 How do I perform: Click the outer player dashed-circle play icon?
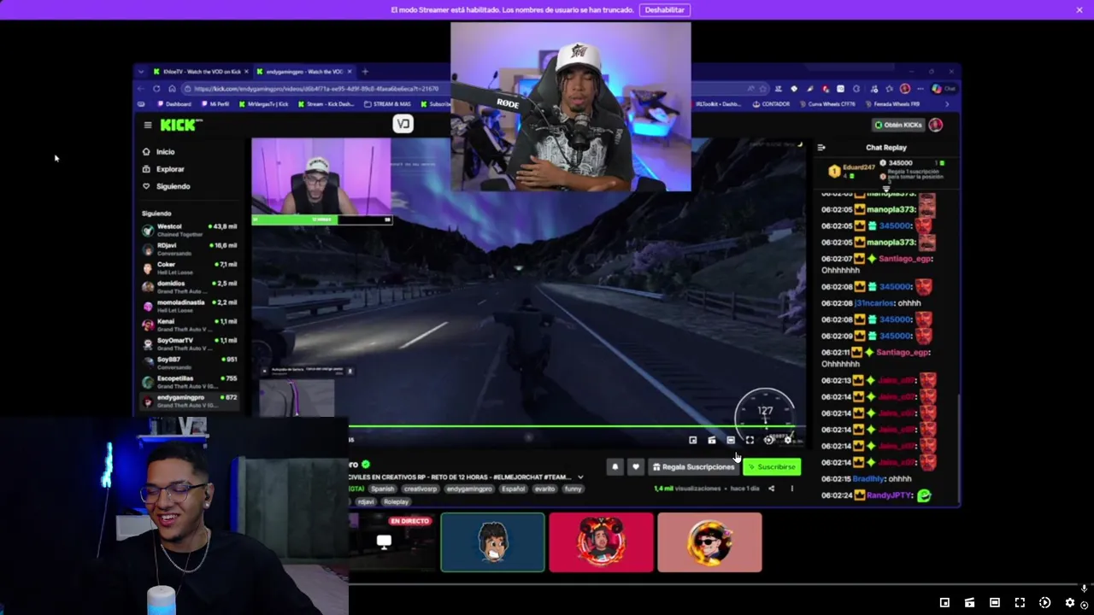click(x=1044, y=602)
